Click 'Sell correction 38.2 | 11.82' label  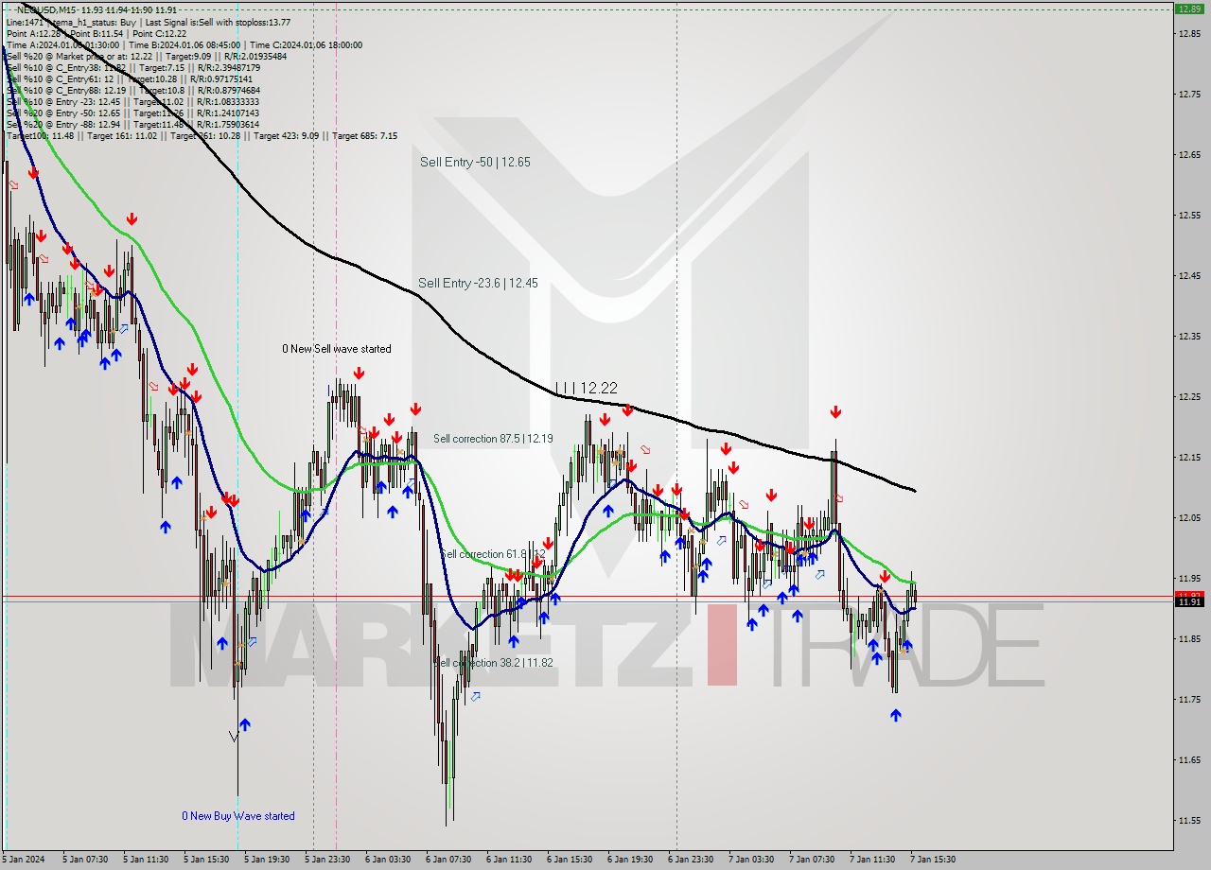[493, 663]
